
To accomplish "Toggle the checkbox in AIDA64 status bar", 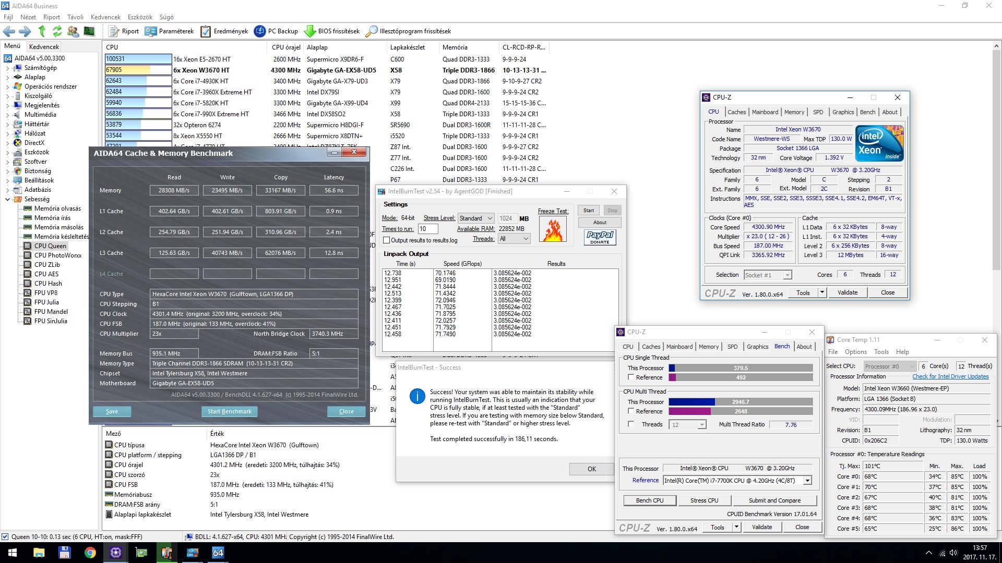I will click(x=5, y=537).
